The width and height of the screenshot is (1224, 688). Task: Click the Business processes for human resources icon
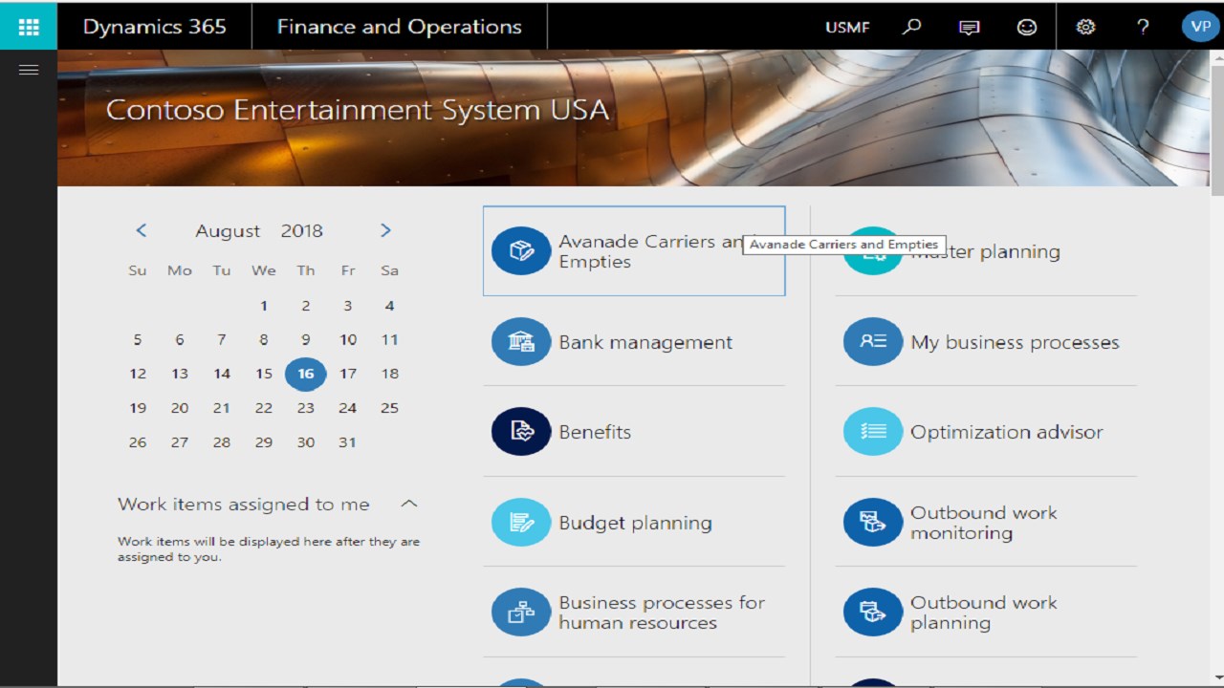tap(521, 613)
